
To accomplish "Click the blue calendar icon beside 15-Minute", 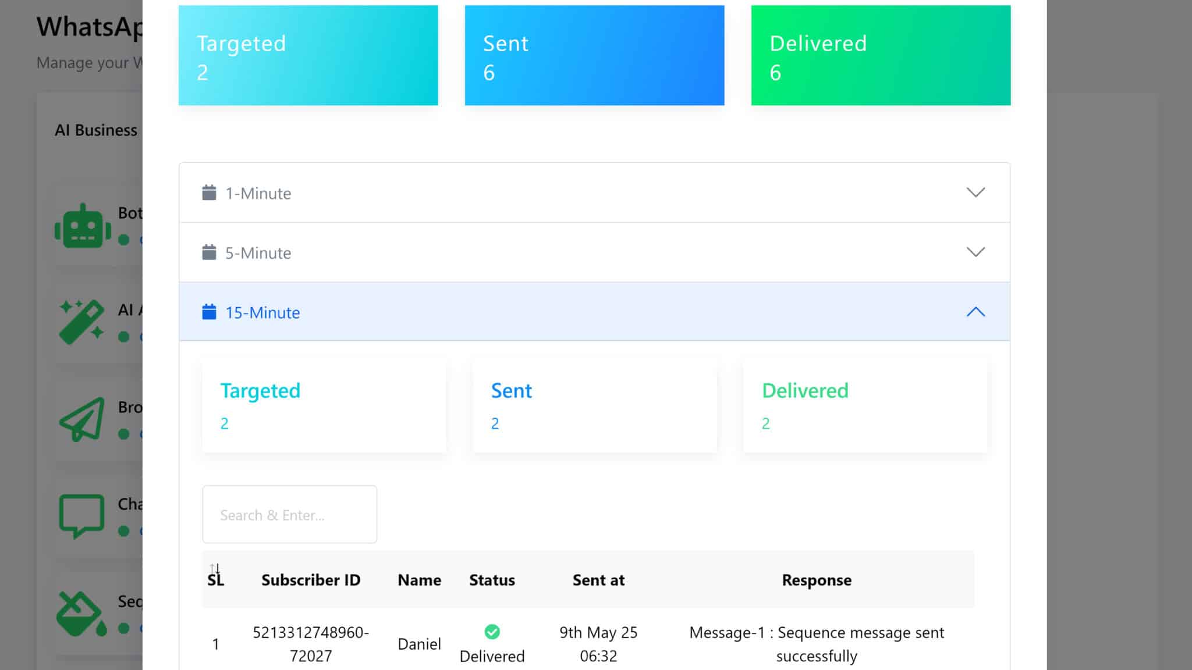I will click(x=209, y=312).
